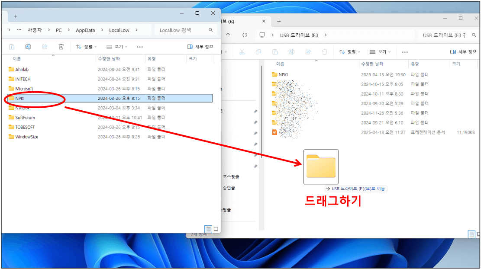Open 정렬 sort dropdown in LocalLow window

pos(86,47)
